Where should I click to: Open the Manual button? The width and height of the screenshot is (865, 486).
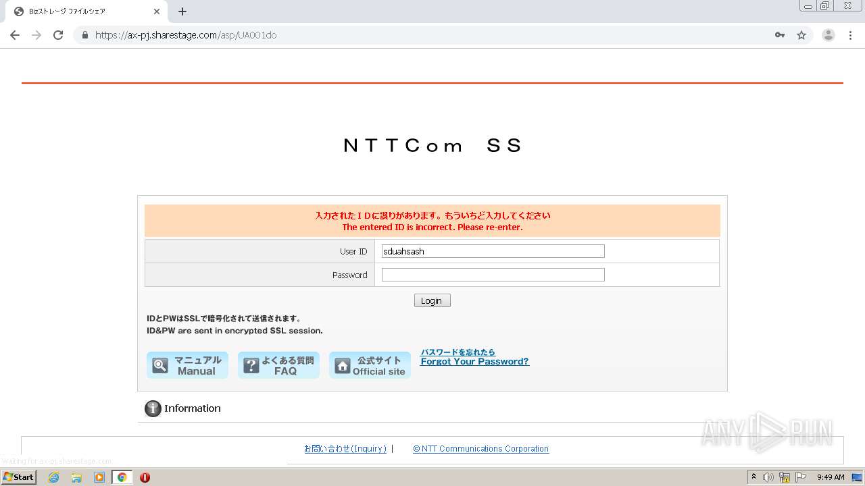187,365
